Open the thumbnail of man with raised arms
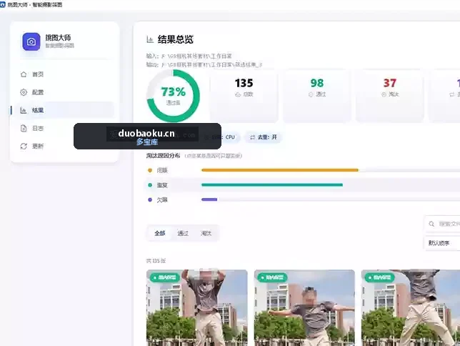 tap(197, 307)
